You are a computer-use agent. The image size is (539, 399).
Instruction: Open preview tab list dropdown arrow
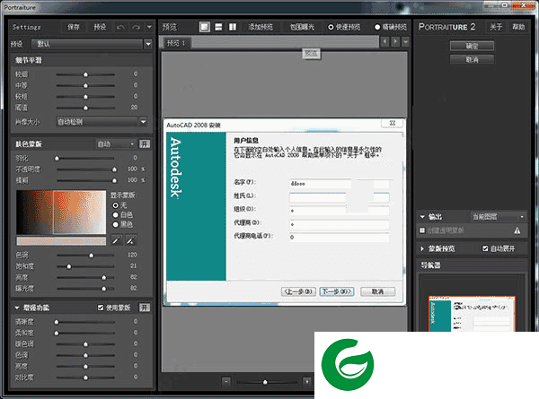406,42
